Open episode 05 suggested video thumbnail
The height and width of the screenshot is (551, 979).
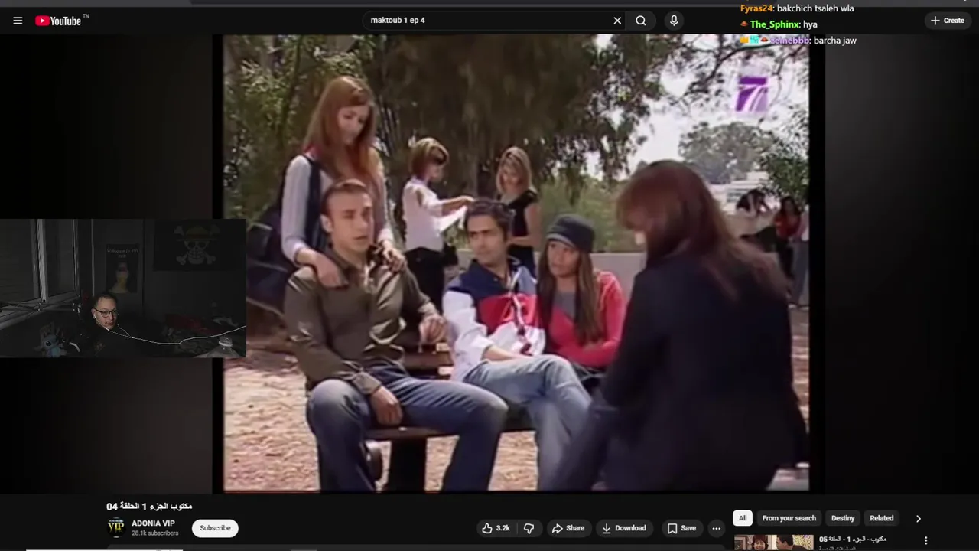pyautogui.click(x=773, y=543)
